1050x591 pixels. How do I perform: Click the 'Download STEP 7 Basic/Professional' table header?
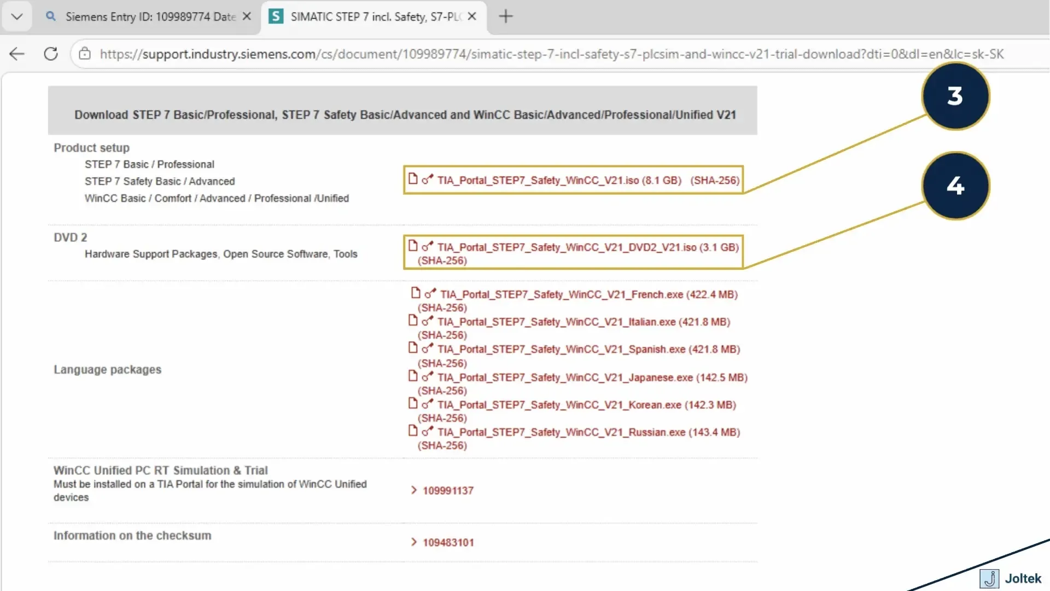click(x=405, y=115)
